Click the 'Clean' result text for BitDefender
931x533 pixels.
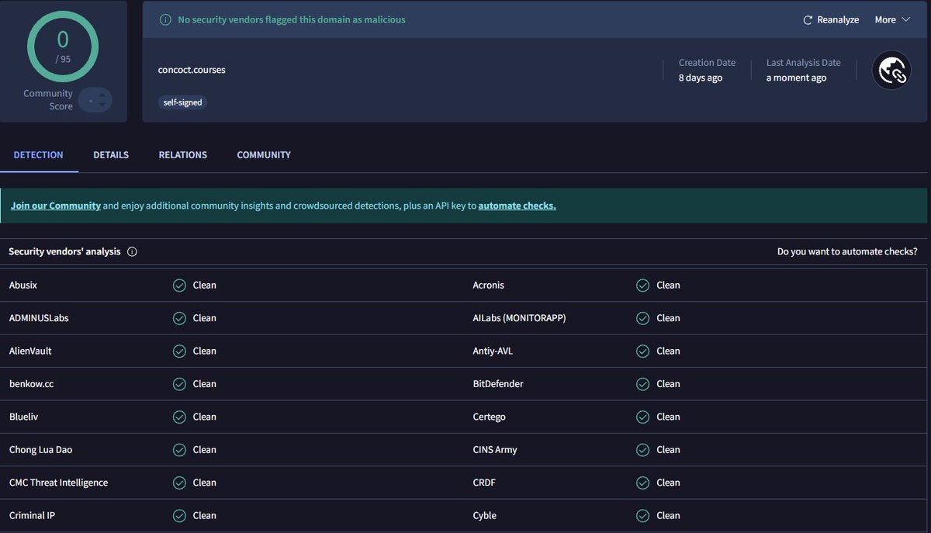point(668,384)
